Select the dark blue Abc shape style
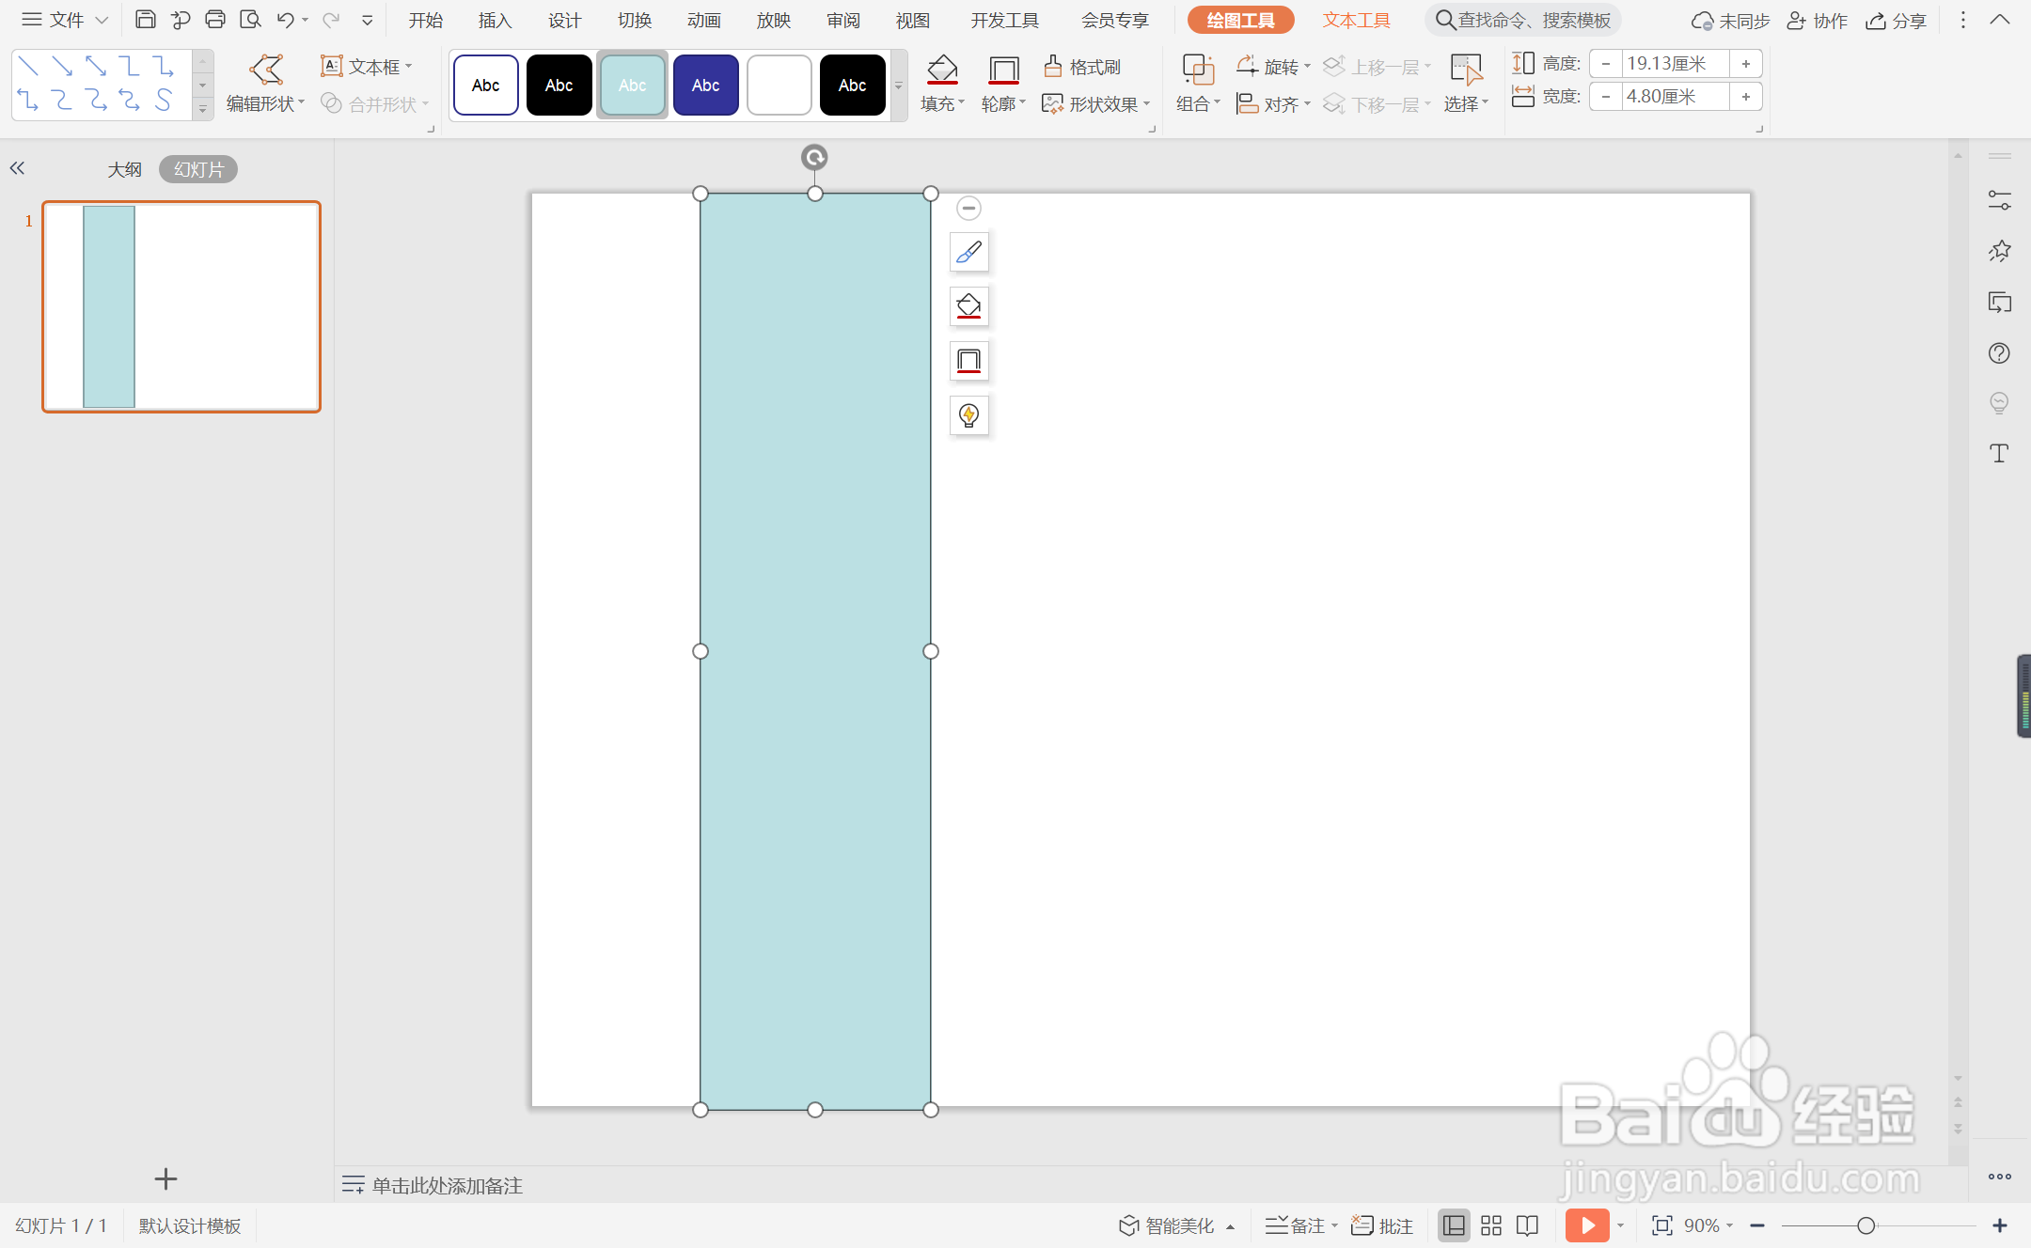The image size is (2031, 1248). [705, 86]
